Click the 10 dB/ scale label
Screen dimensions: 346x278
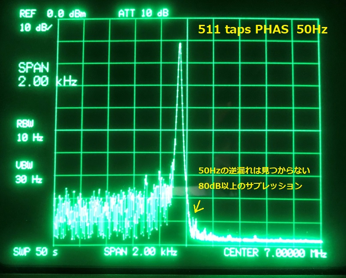(x=36, y=28)
